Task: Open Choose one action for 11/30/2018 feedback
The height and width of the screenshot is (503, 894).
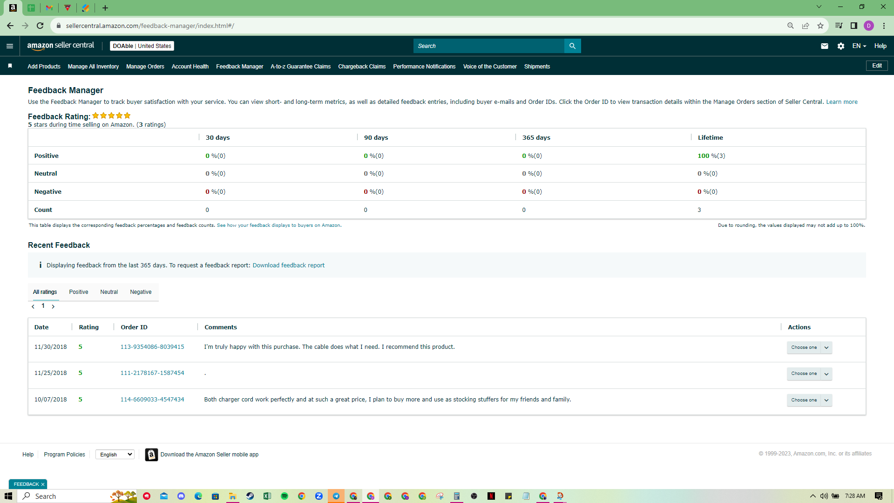Action: click(x=809, y=347)
